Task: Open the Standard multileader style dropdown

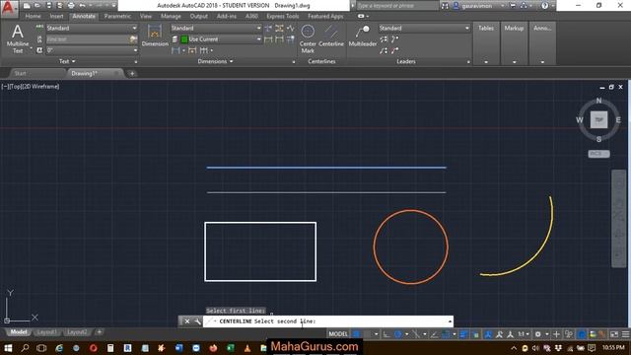Action: tap(424, 28)
